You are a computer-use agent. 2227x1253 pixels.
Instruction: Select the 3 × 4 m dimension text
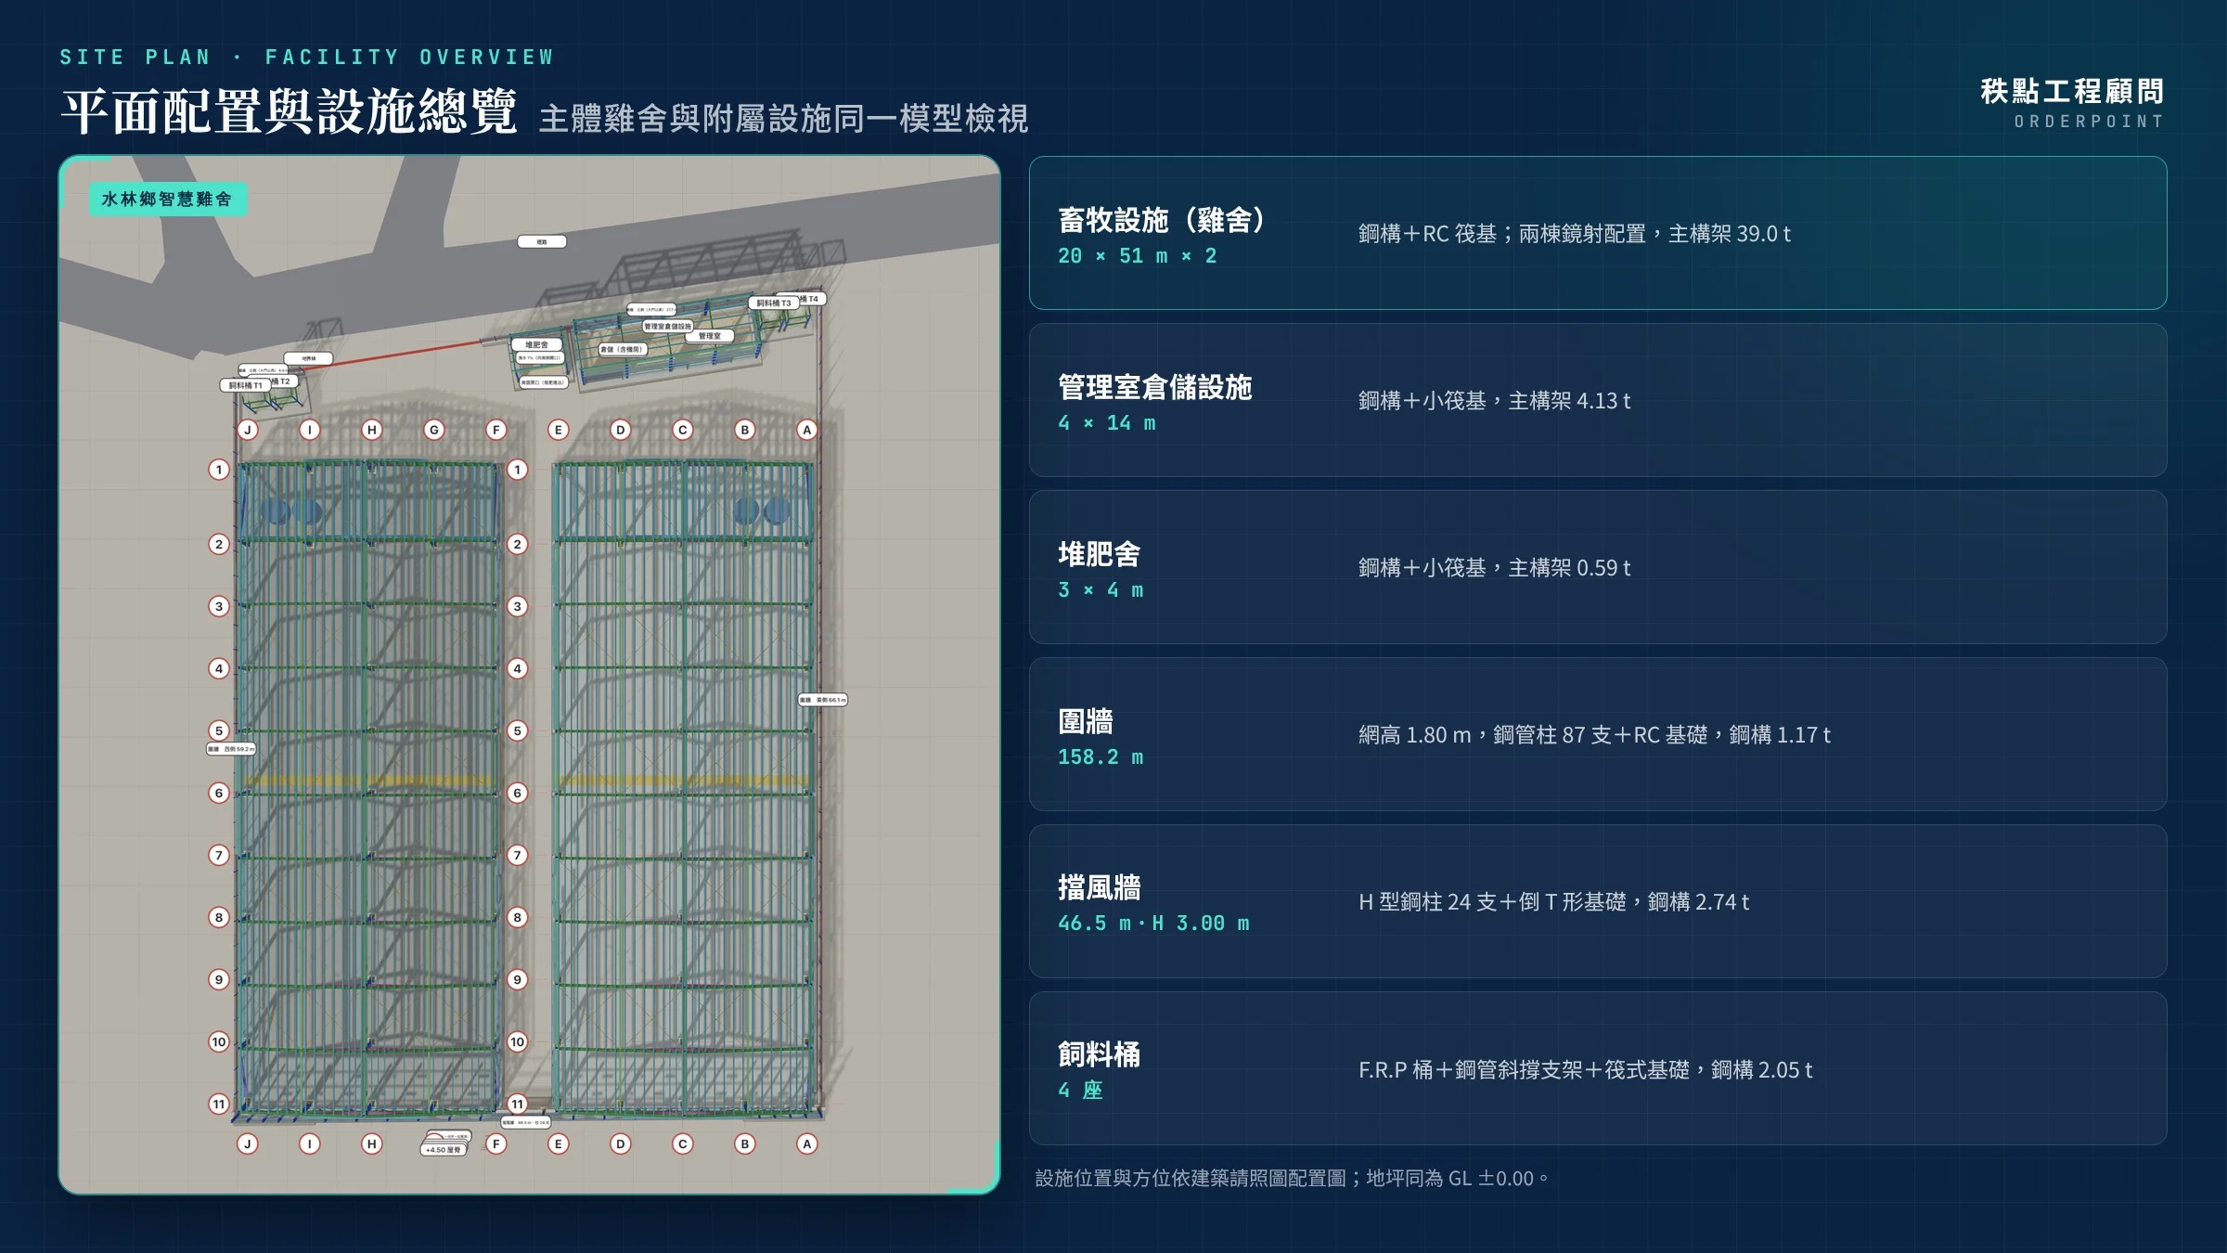1101,590
